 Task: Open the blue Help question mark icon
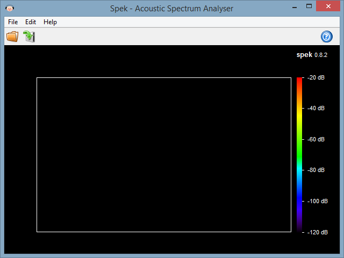coord(326,37)
